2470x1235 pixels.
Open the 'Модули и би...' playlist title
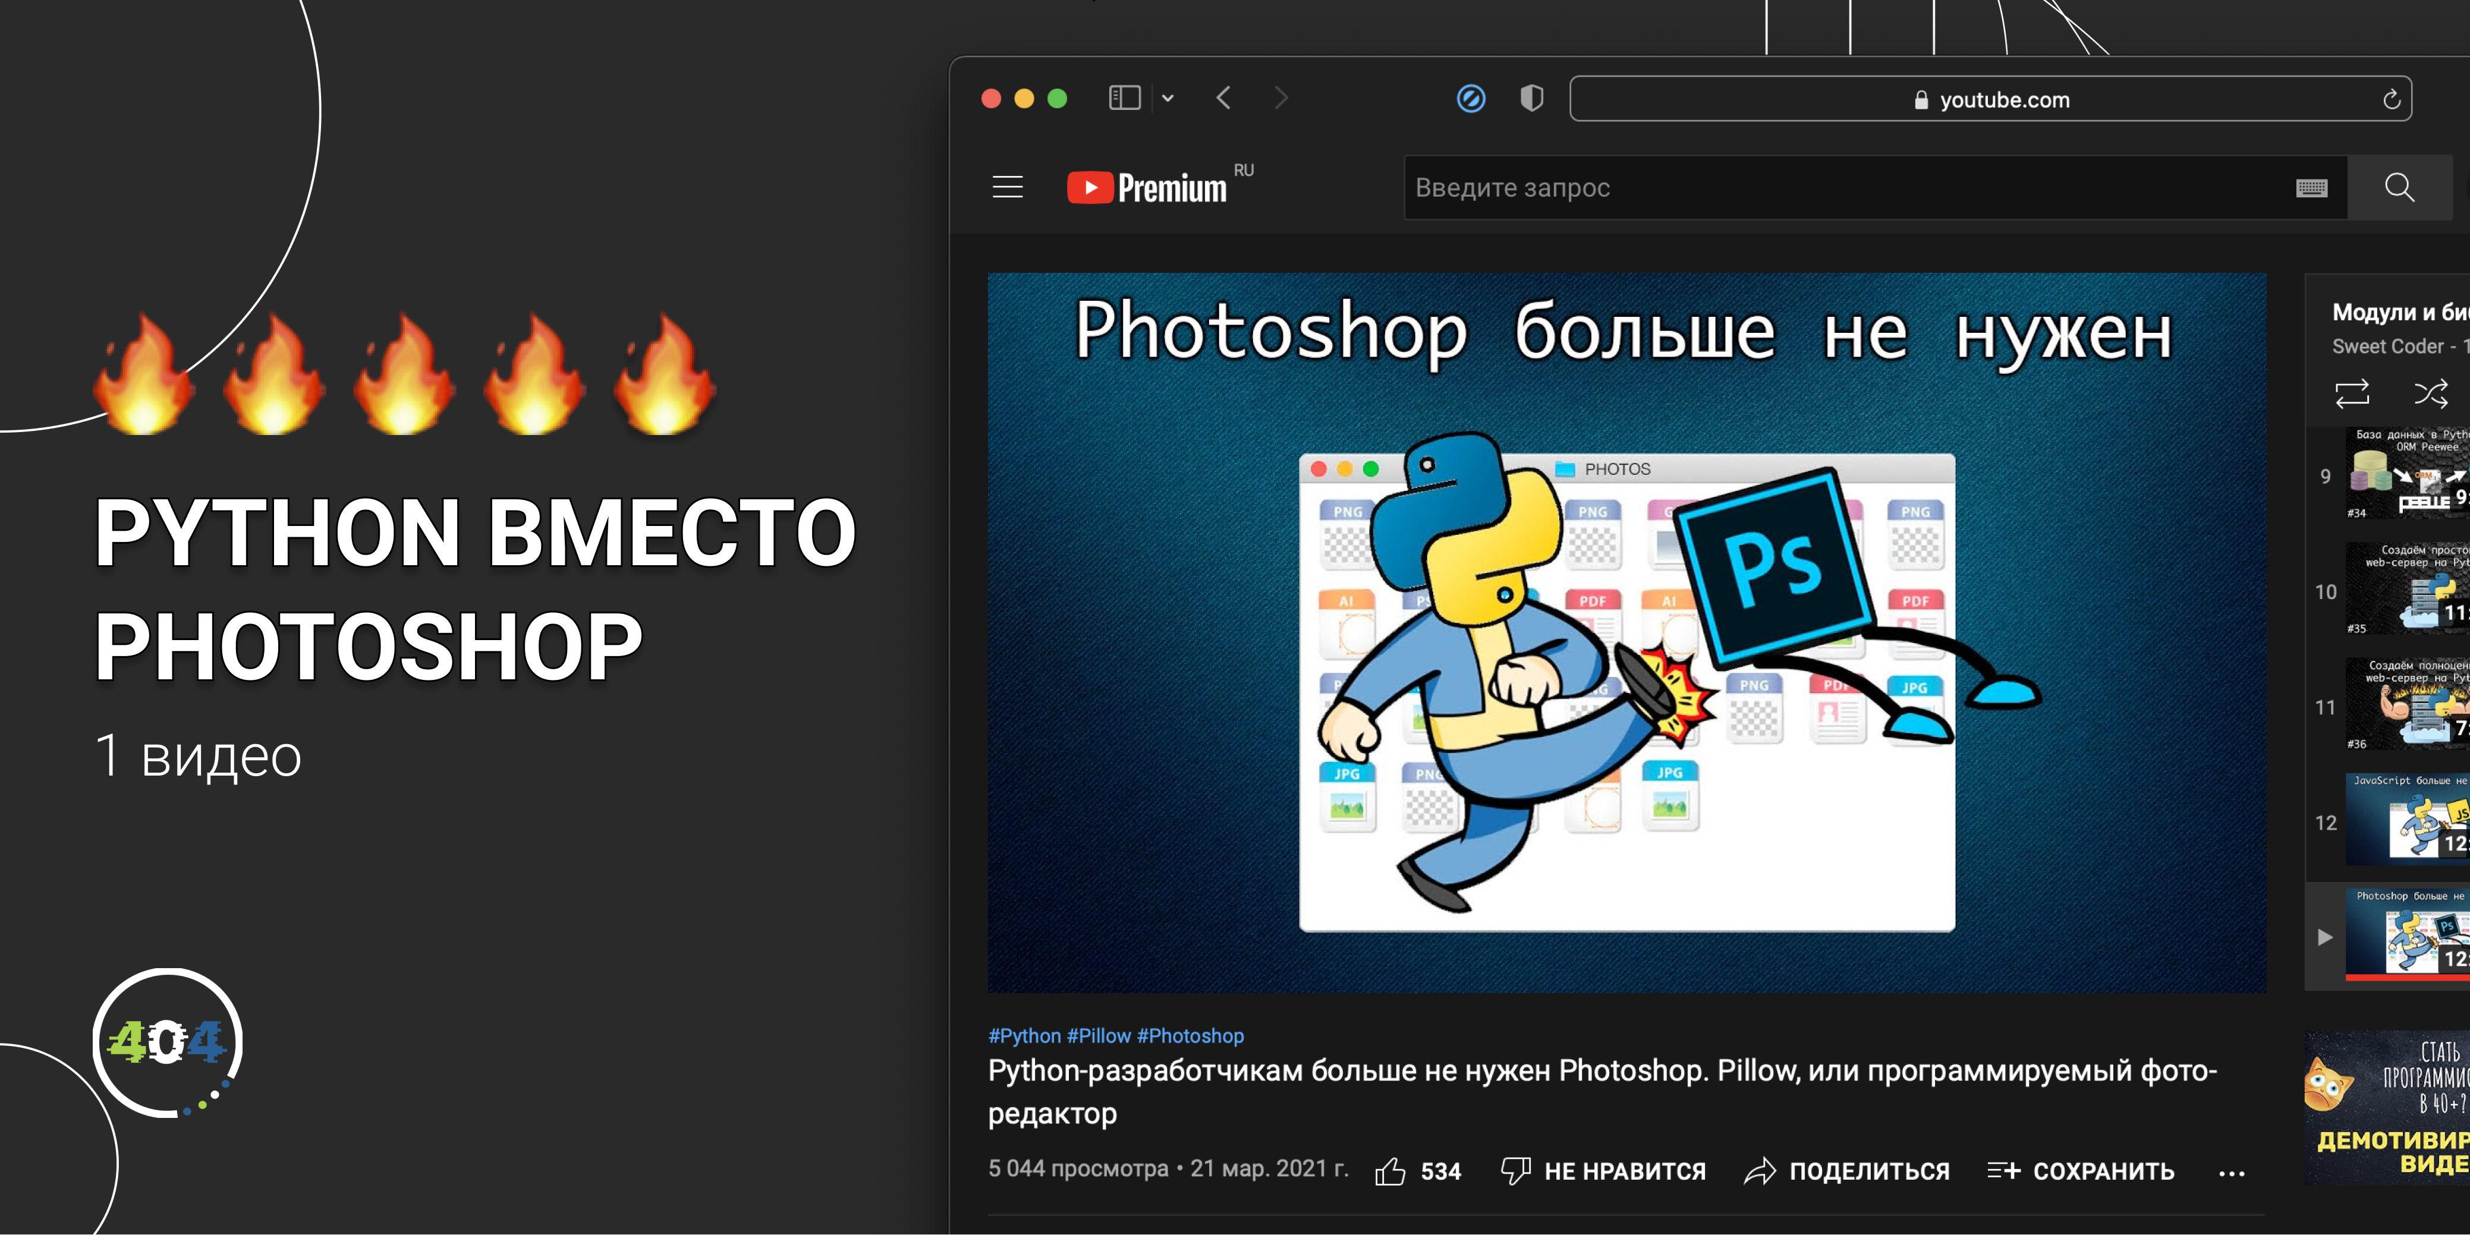(2401, 311)
